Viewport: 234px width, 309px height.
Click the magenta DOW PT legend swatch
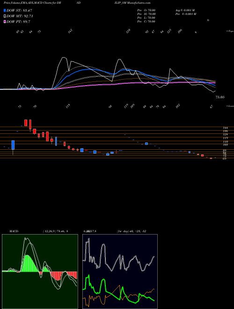(x=5, y=22)
